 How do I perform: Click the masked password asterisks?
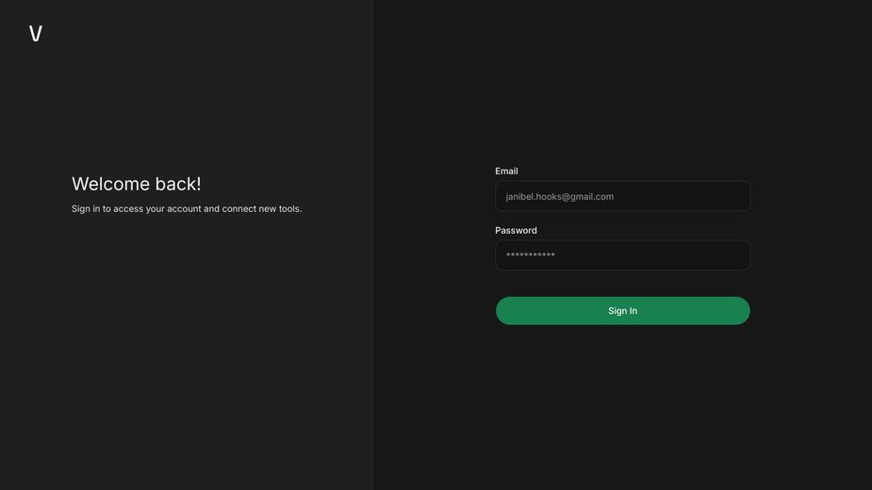(x=530, y=255)
